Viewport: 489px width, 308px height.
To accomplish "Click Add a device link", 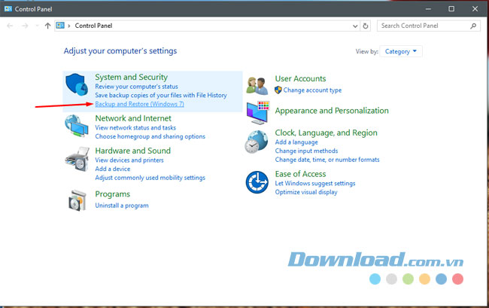I will tap(113, 169).
